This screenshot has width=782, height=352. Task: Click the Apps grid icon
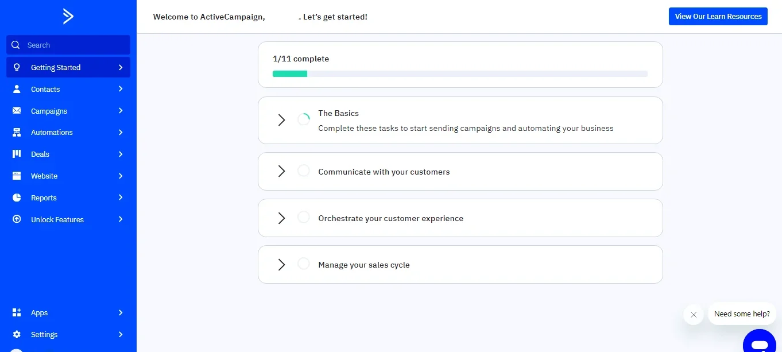click(x=17, y=312)
